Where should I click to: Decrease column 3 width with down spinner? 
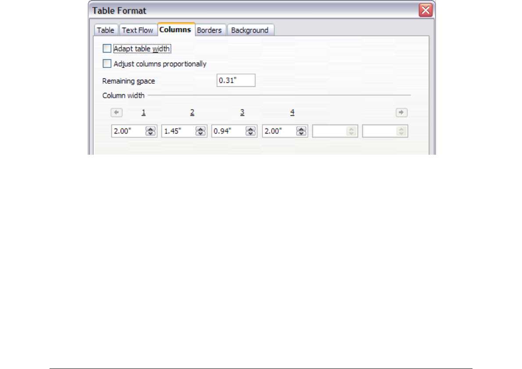tap(250, 133)
